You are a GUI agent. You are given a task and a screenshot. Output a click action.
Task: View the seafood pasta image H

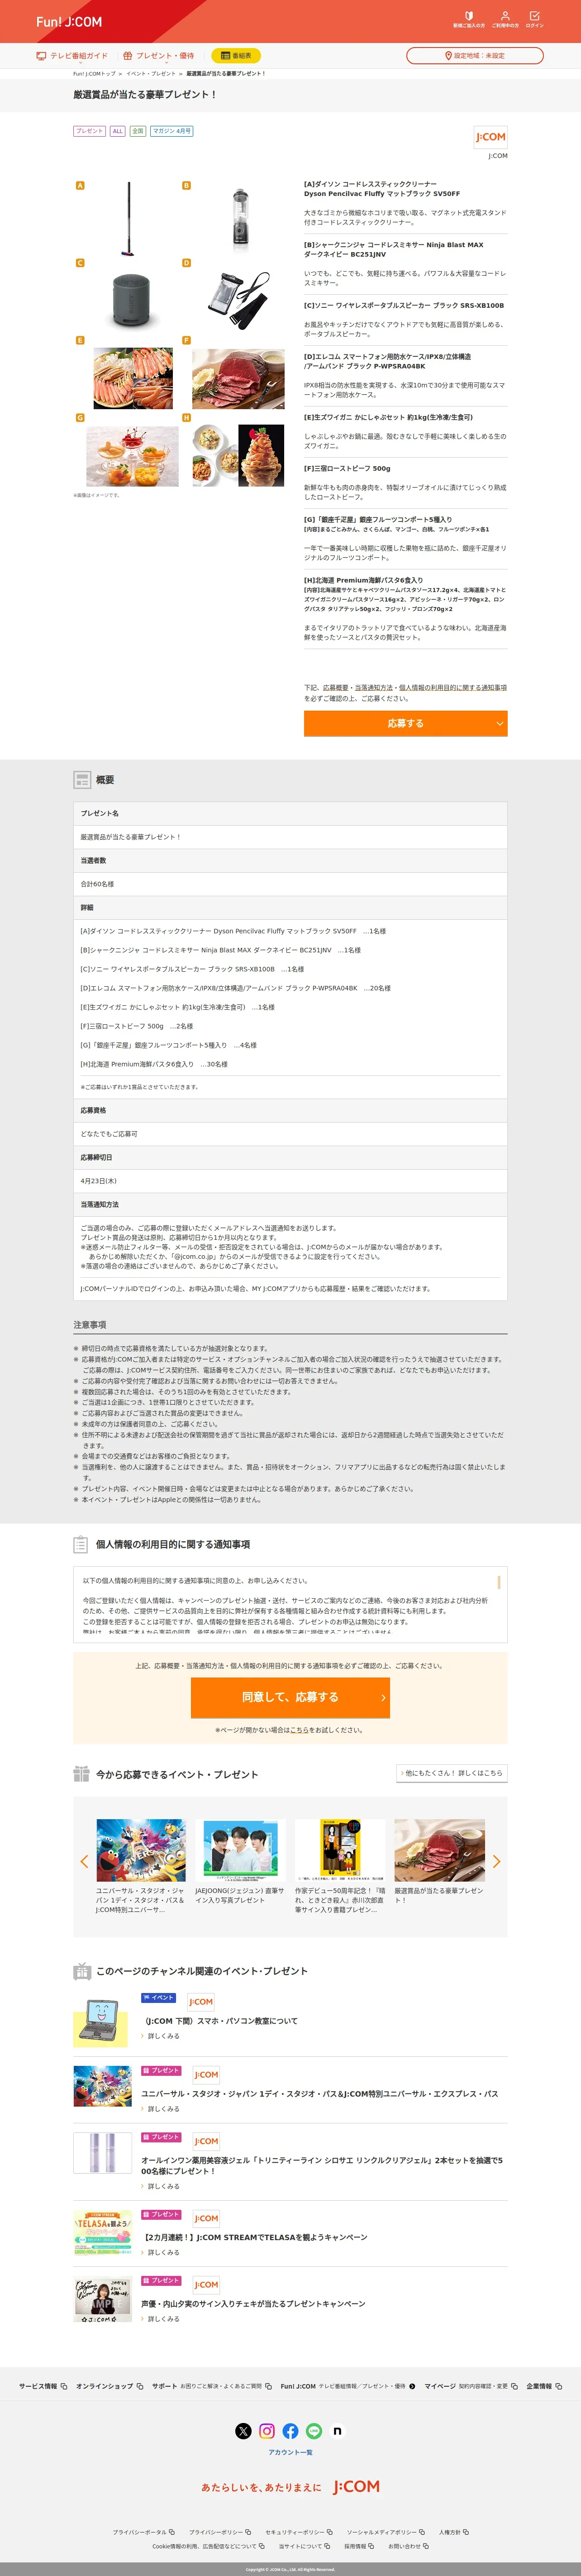[238, 456]
